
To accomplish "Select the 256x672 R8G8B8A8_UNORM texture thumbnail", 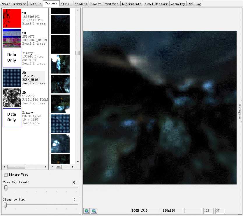I will tap(12, 38).
